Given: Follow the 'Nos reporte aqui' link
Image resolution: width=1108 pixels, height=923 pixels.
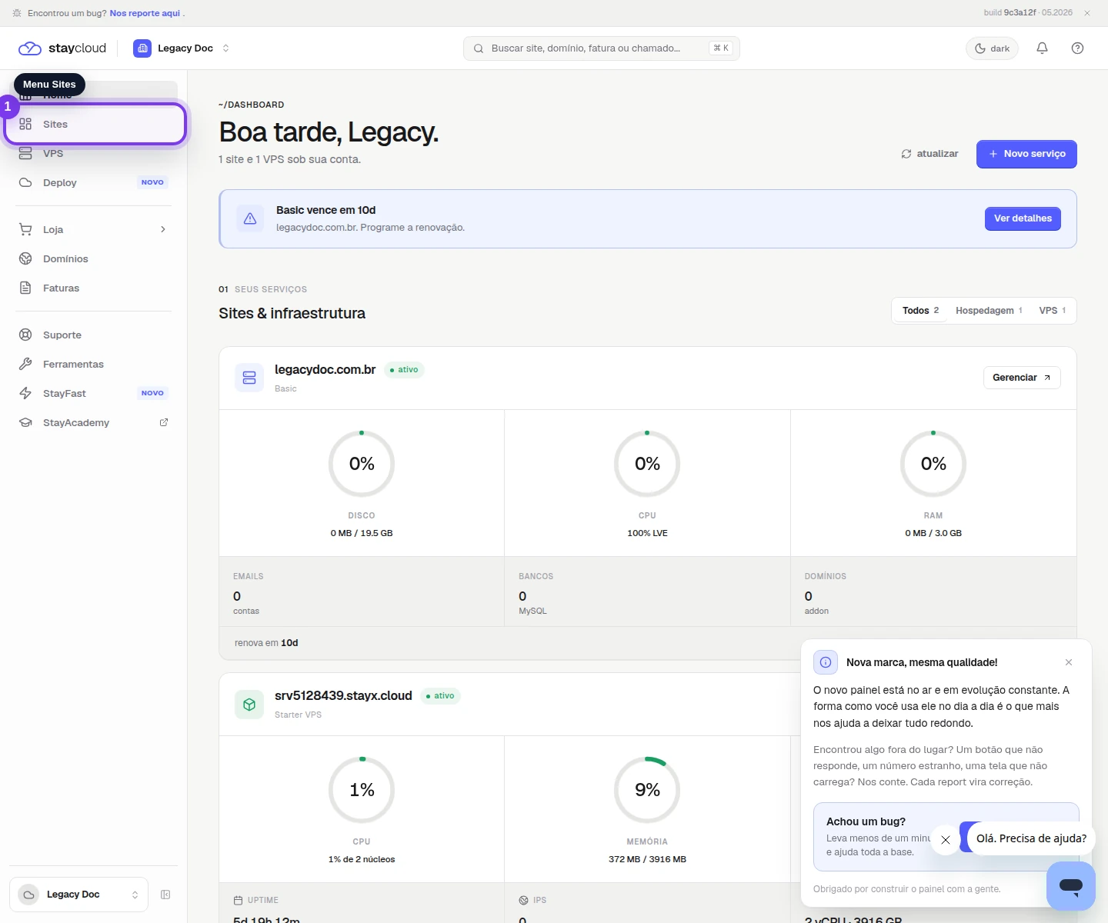Looking at the screenshot, I should (145, 13).
